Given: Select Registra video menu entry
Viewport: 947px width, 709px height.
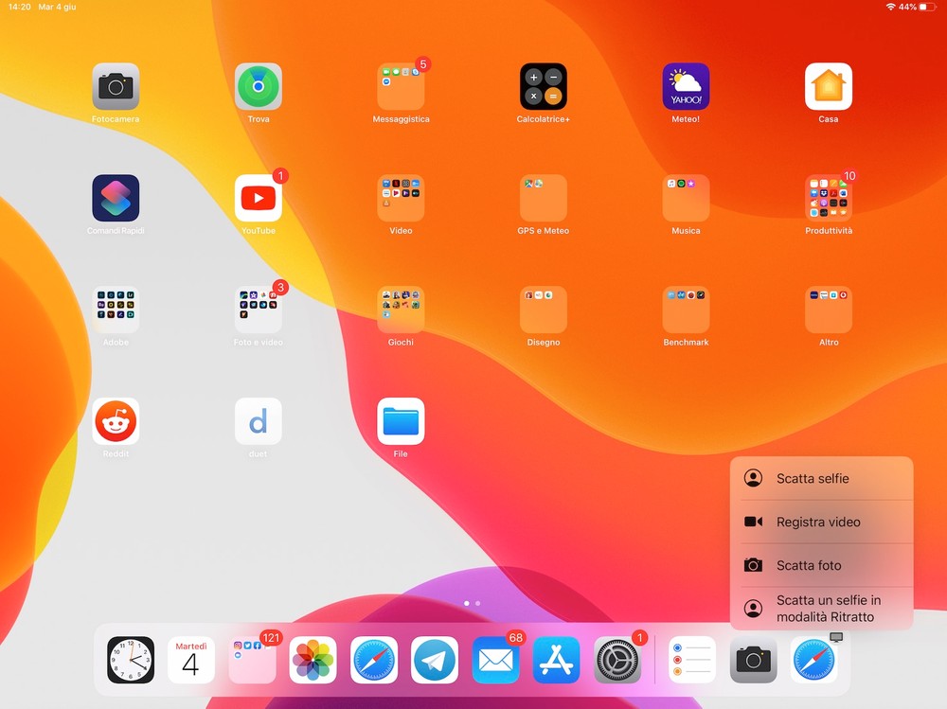Looking at the screenshot, I should click(x=821, y=522).
